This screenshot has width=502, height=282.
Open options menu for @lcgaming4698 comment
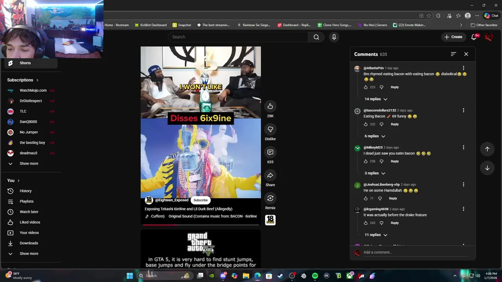click(x=463, y=209)
